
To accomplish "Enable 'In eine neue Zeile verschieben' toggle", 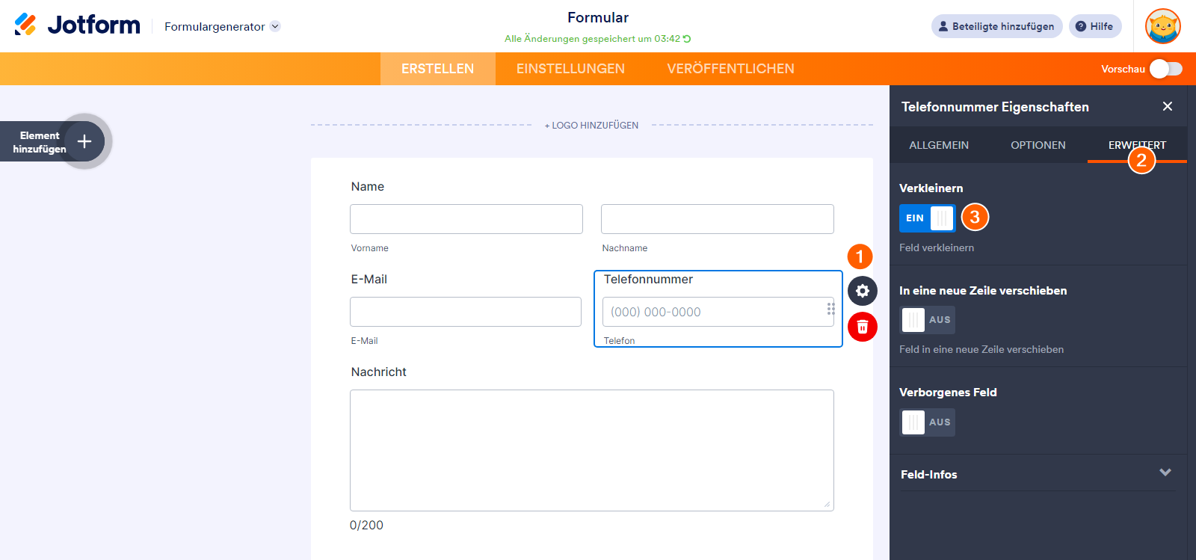I will pos(927,320).
